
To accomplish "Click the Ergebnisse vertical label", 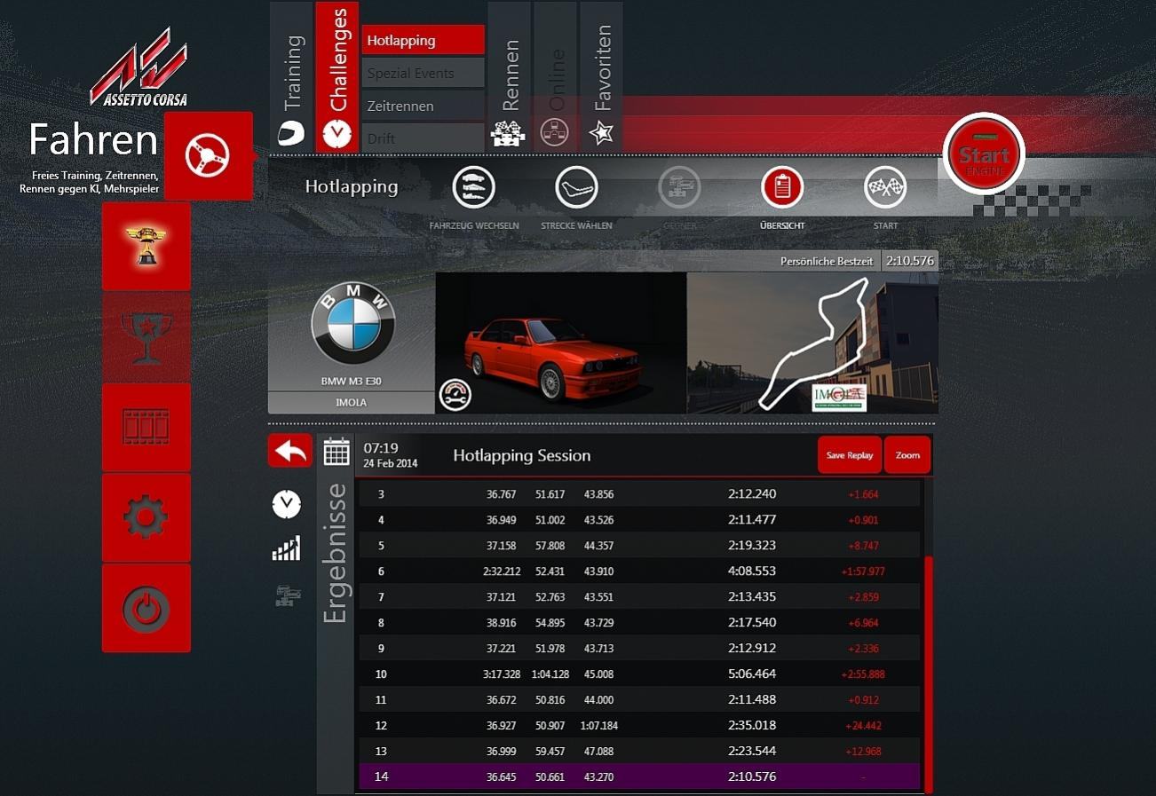I will (335, 553).
